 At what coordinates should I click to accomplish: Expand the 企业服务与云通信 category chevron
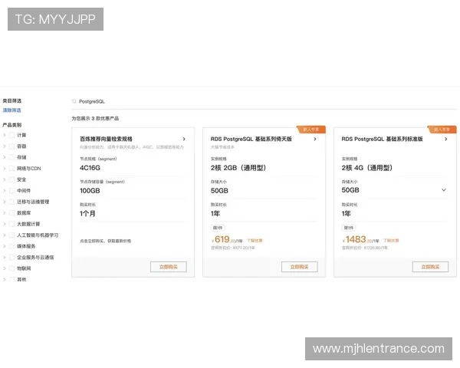tap(4, 258)
